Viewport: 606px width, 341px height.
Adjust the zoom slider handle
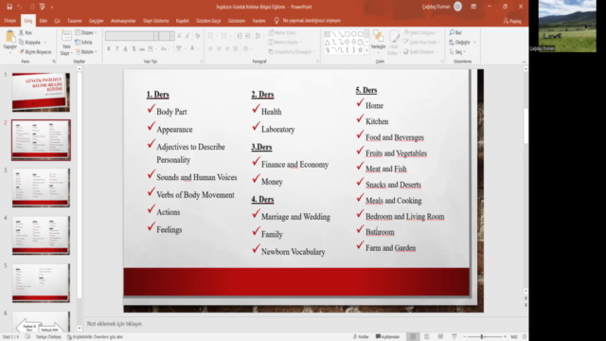point(482,337)
